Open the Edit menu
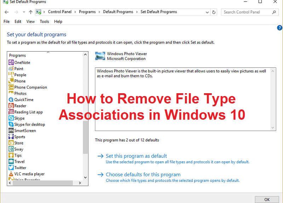Image resolution: width=283 pixels, height=203 pixels. (18, 22)
